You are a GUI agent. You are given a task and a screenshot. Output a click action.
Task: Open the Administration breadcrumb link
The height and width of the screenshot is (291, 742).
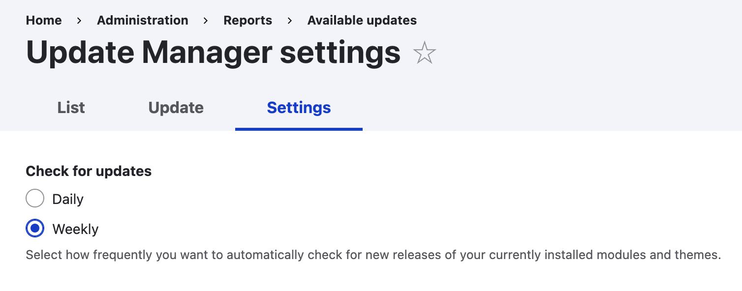pyautogui.click(x=142, y=21)
